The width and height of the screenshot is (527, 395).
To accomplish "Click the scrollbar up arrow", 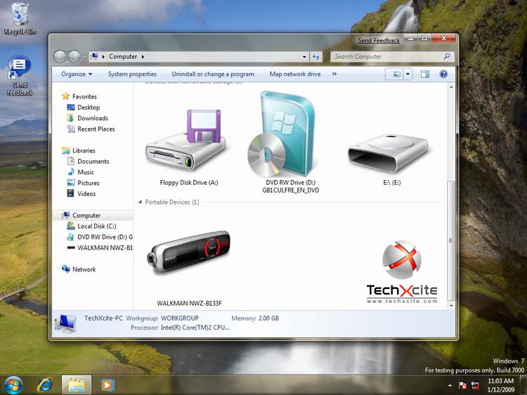I will click(x=451, y=87).
